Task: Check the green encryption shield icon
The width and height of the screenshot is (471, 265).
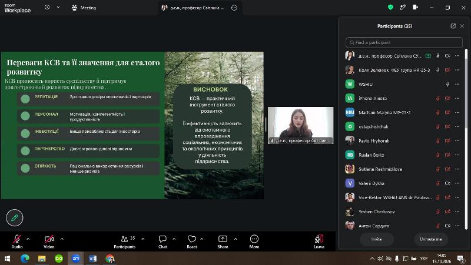Action: [x=390, y=7]
